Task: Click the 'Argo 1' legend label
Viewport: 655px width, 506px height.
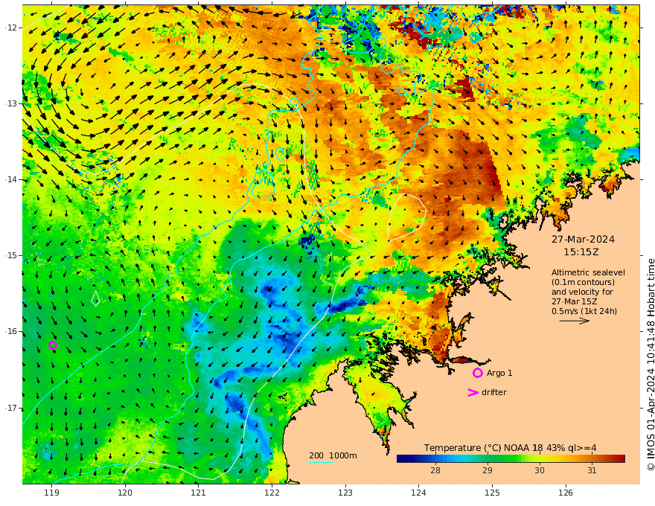Action: point(499,373)
